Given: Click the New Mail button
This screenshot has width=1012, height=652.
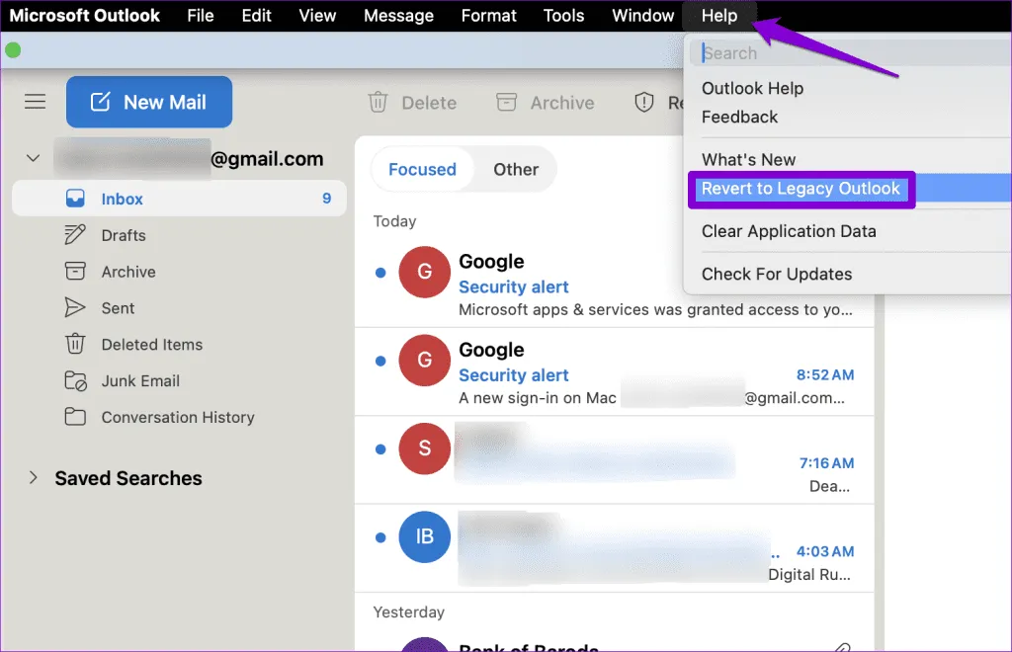Looking at the screenshot, I should [x=149, y=102].
